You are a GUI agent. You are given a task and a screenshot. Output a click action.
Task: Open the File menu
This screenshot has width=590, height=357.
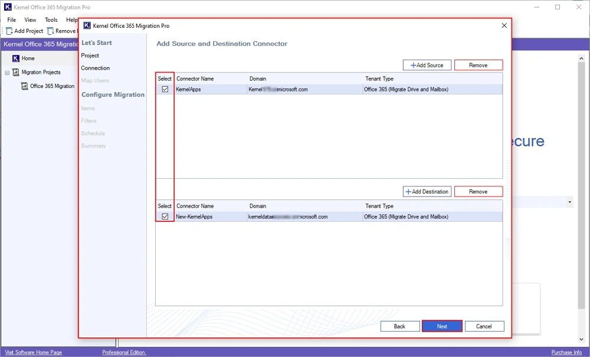[12, 20]
